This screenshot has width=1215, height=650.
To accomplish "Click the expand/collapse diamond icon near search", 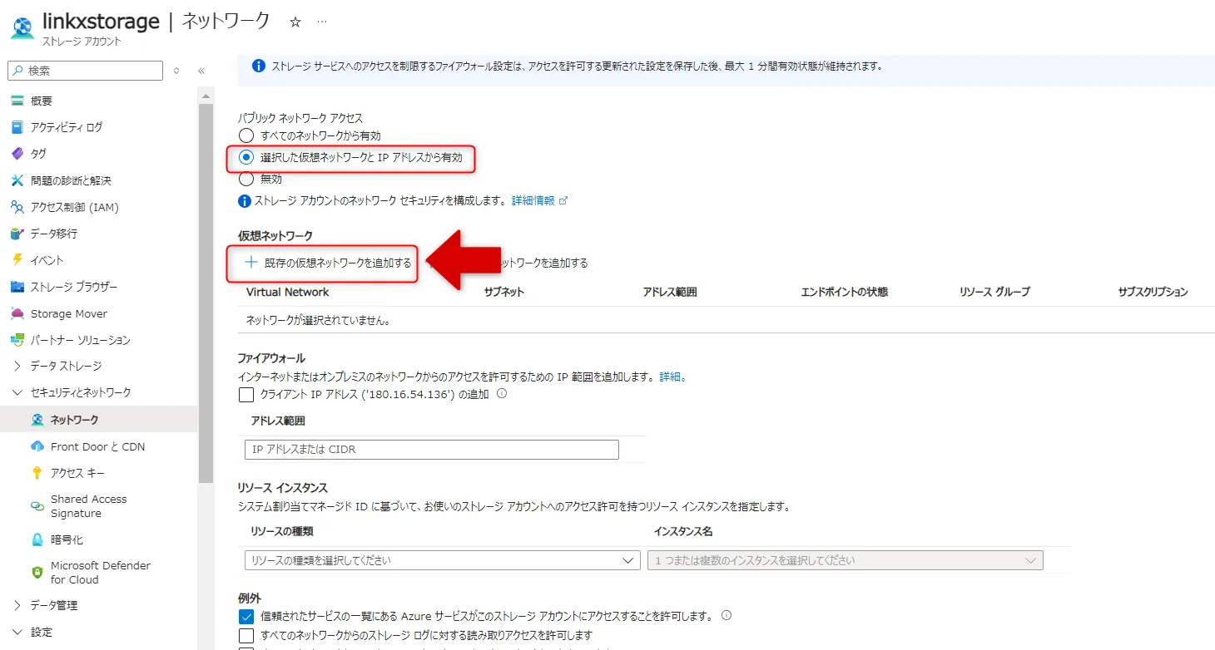I will click(x=176, y=71).
